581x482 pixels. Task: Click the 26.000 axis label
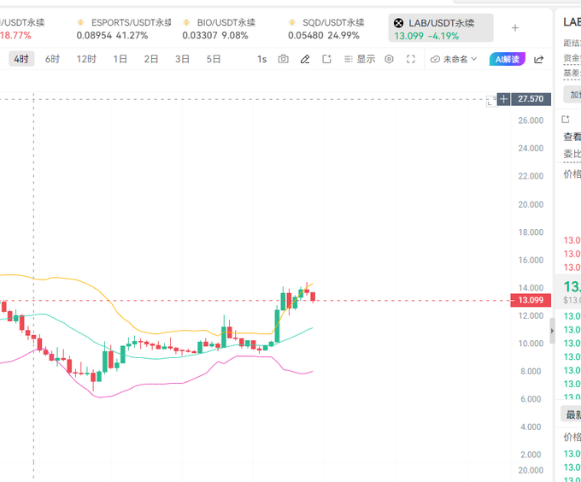point(531,120)
